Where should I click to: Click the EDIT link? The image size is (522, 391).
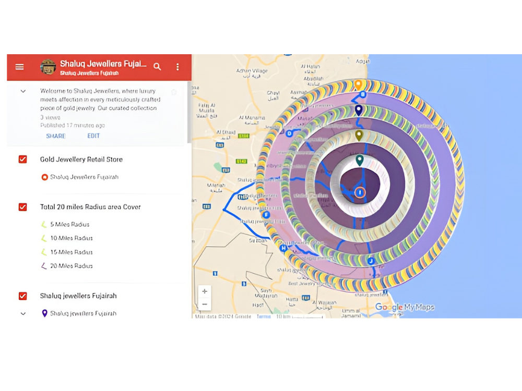(x=93, y=136)
